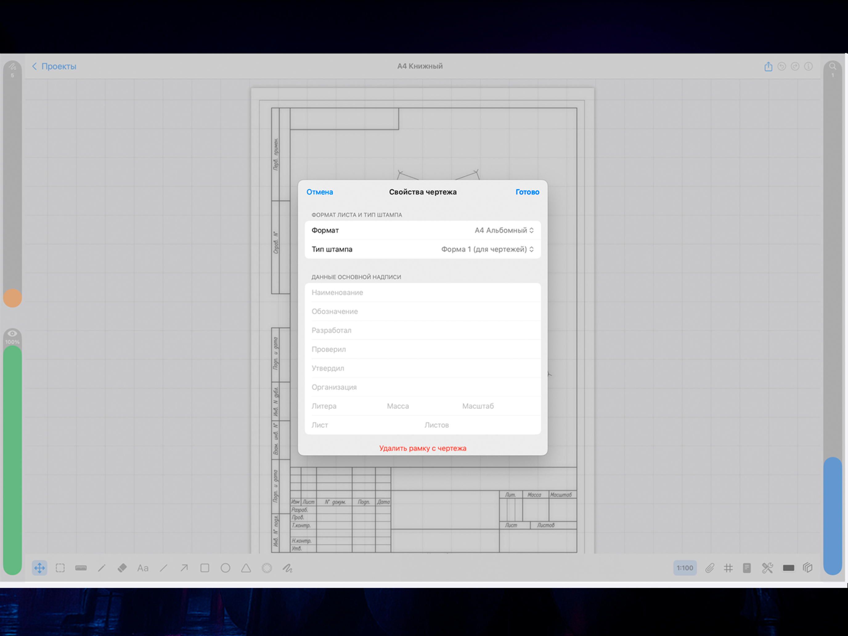Tap Отмена in the dialog header

319,192
